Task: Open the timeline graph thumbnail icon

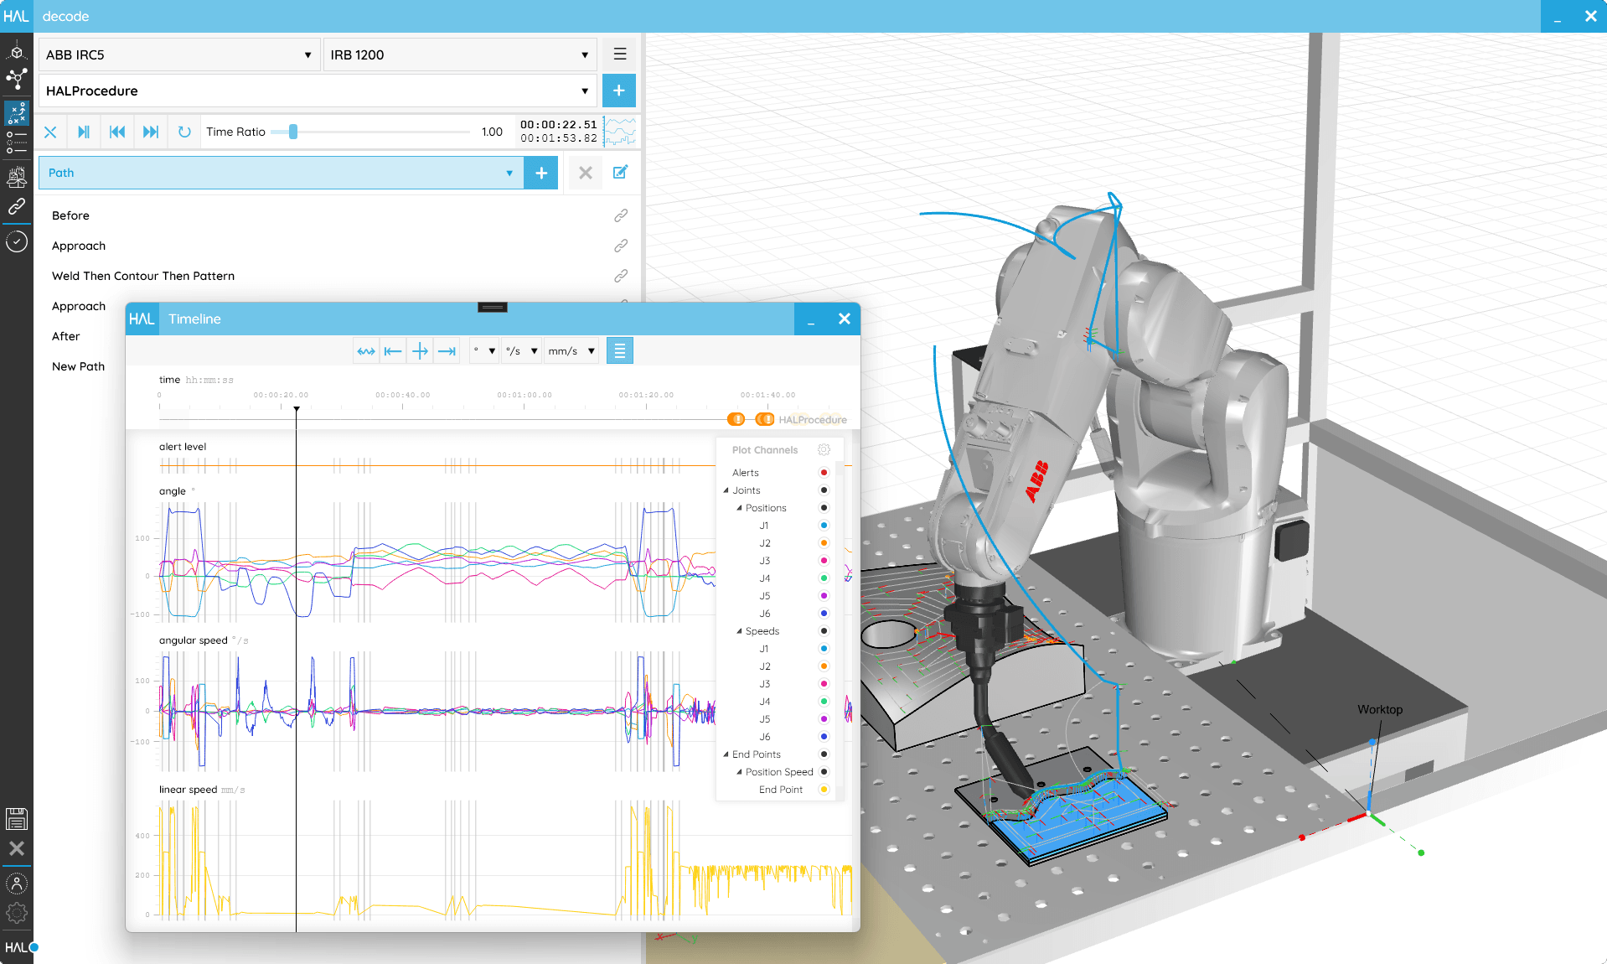Action: (620, 132)
